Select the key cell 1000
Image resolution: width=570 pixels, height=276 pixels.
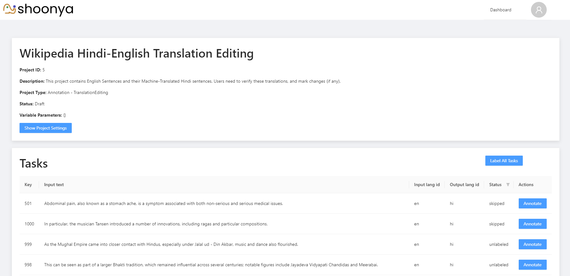(29, 224)
